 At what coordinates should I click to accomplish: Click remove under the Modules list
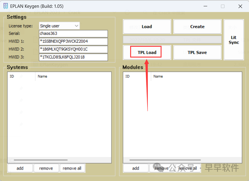[x=162, y=168]
